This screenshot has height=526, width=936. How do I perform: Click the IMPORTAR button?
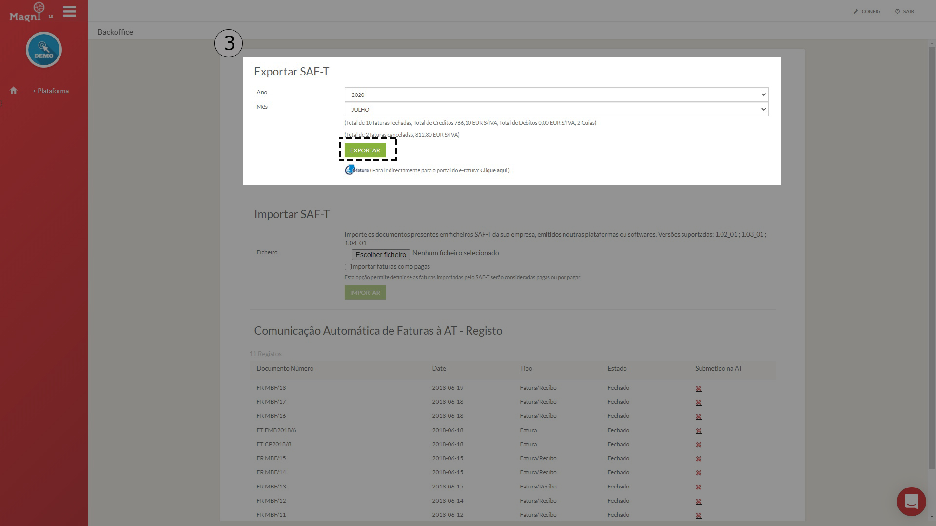[365, 292]
